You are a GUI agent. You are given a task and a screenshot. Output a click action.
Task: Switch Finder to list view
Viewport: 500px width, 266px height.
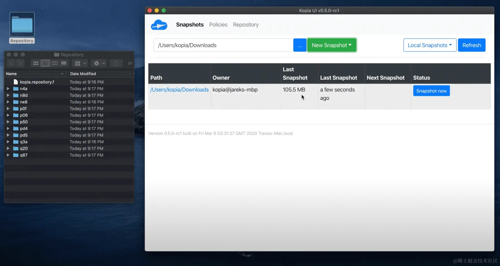pyautogui.click(x=45, y=63)
